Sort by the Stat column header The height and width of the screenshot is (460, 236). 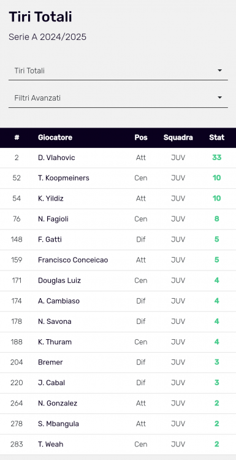tap(216, 137)
